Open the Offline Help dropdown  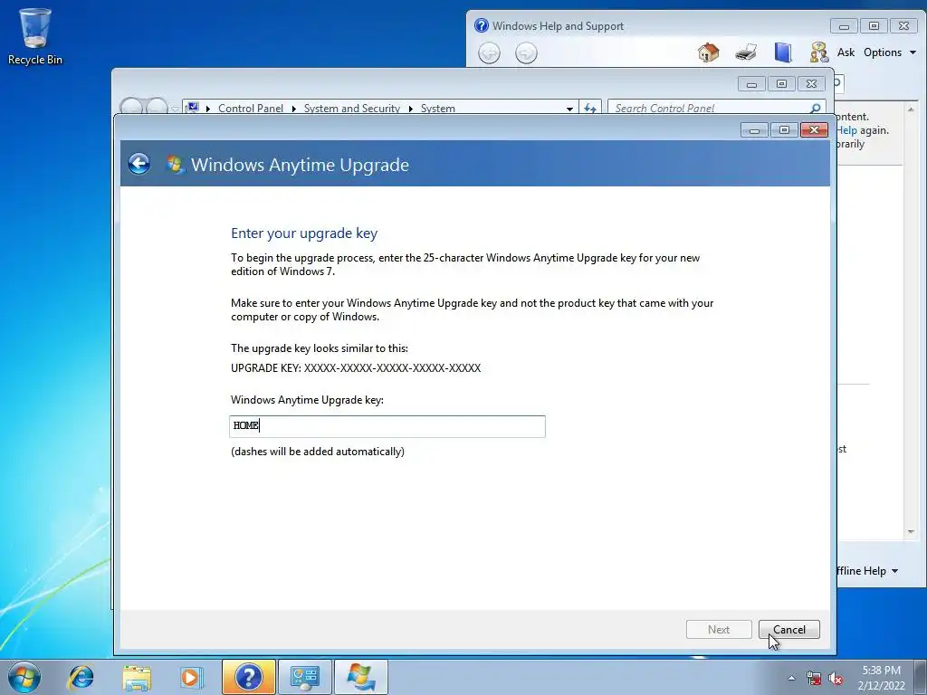(x=867, y=571)
